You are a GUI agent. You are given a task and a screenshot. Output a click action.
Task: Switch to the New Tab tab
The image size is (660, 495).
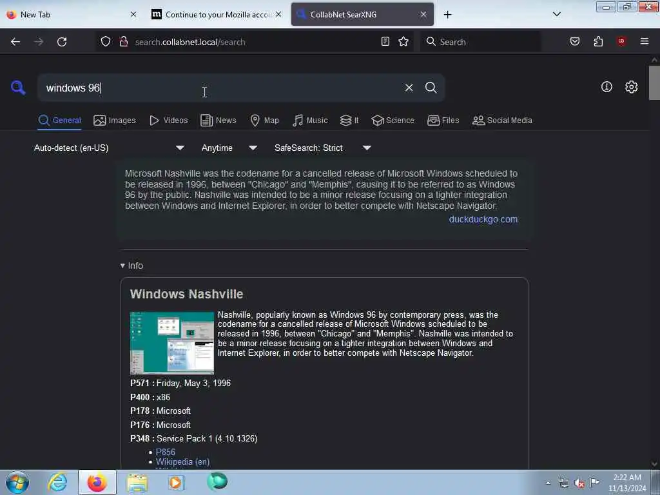click(x=67, y=14)
